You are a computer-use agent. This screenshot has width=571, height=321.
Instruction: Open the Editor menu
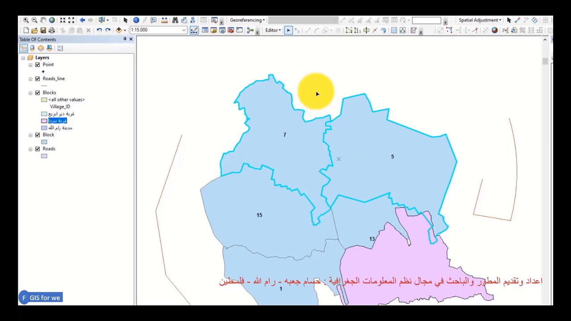click(273, 30)
